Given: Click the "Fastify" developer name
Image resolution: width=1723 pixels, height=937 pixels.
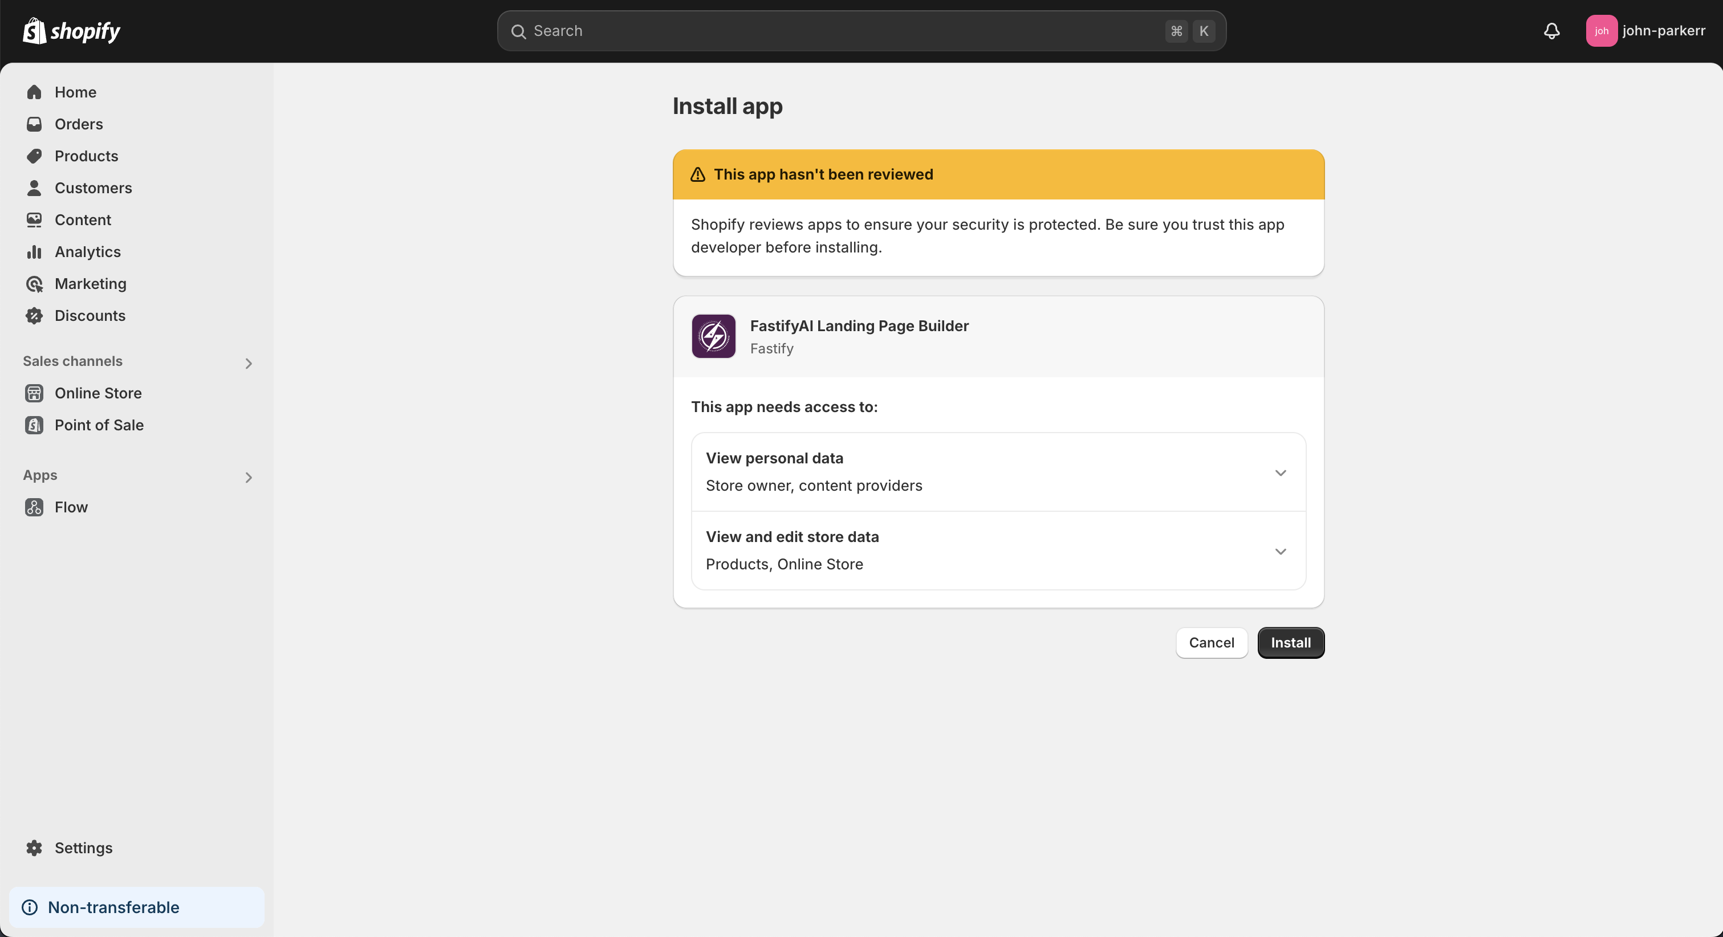Looking at the screenshot, I should (x=772, y=348).
